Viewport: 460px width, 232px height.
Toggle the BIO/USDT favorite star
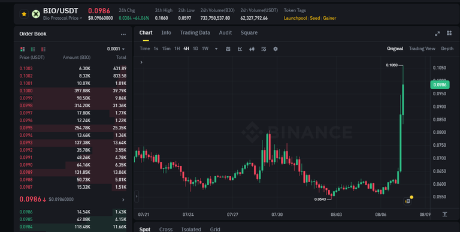tap(24, 14)
